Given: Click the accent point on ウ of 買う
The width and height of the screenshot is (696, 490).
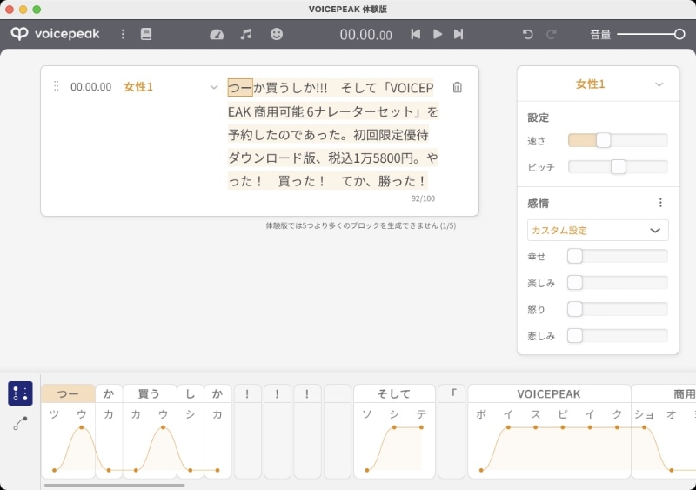Looking at the screenshot, I should [164, 427].
